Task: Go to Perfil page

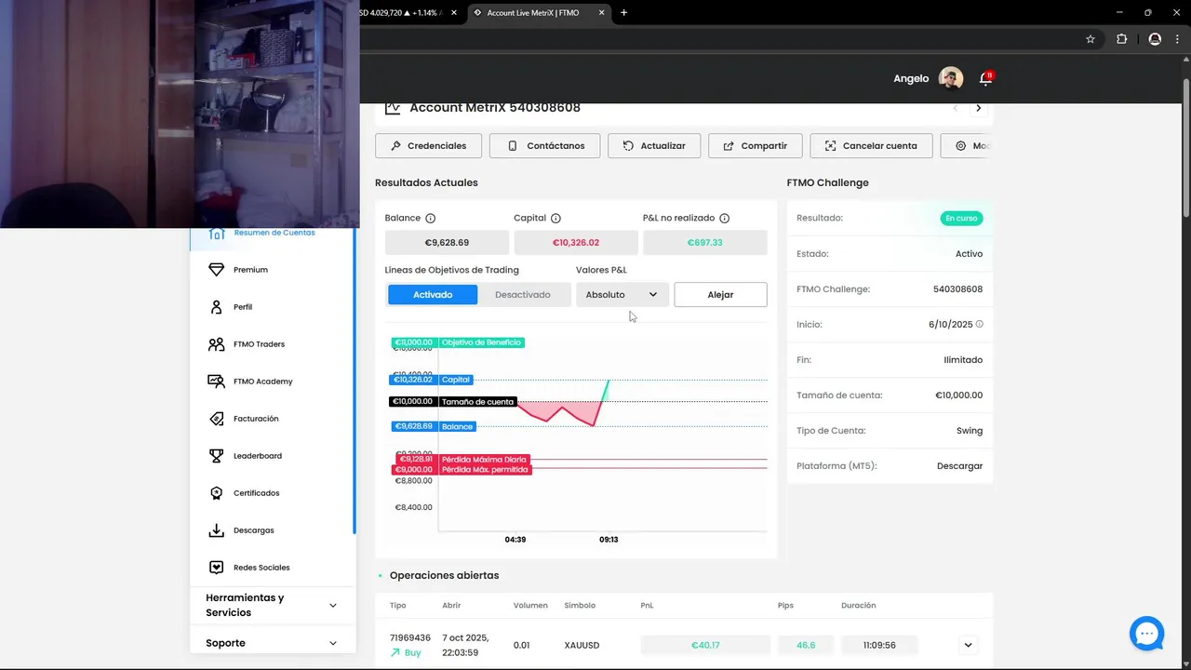Action: coord(243,307)
